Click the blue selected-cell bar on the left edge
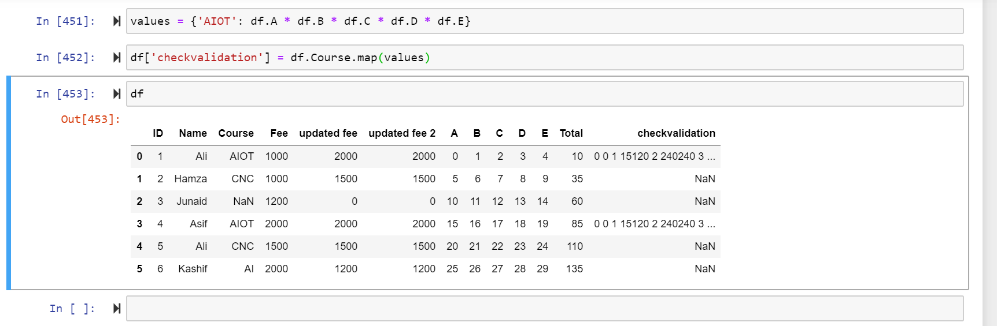The width and height of the screenshot is (997, 326). pyautogui.click(x=9, y=182)
